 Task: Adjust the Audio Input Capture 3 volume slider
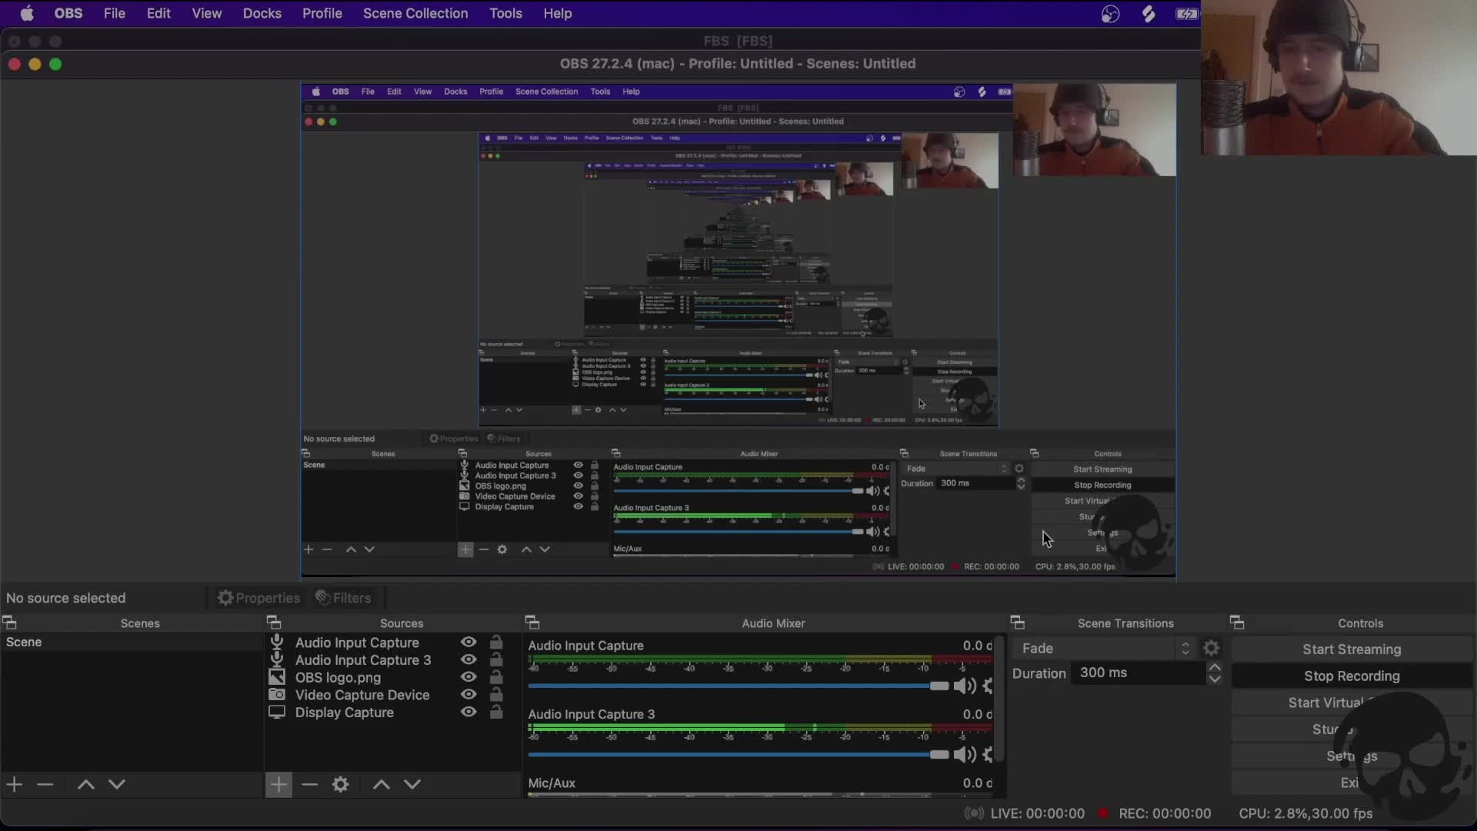(738, 754)
